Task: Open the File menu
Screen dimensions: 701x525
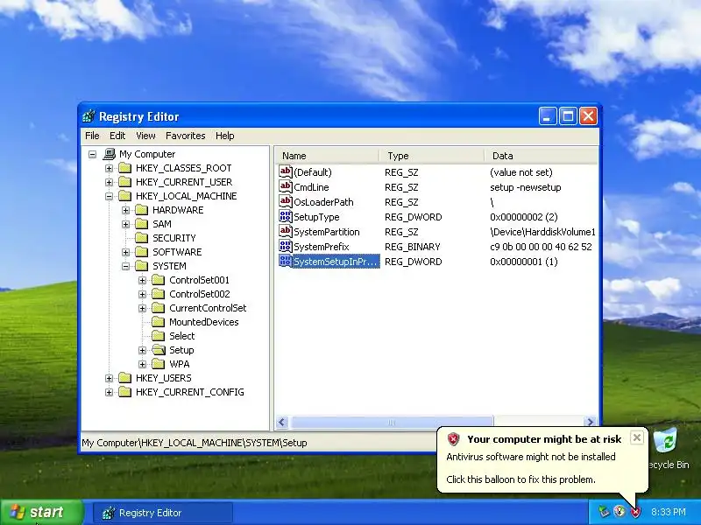Action: pyautogui.click(x=92, y=136)
